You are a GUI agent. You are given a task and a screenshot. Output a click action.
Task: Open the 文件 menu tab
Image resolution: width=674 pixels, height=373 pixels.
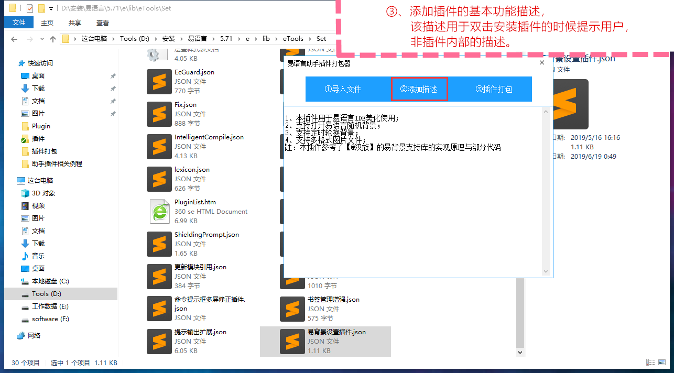(19, 23)
